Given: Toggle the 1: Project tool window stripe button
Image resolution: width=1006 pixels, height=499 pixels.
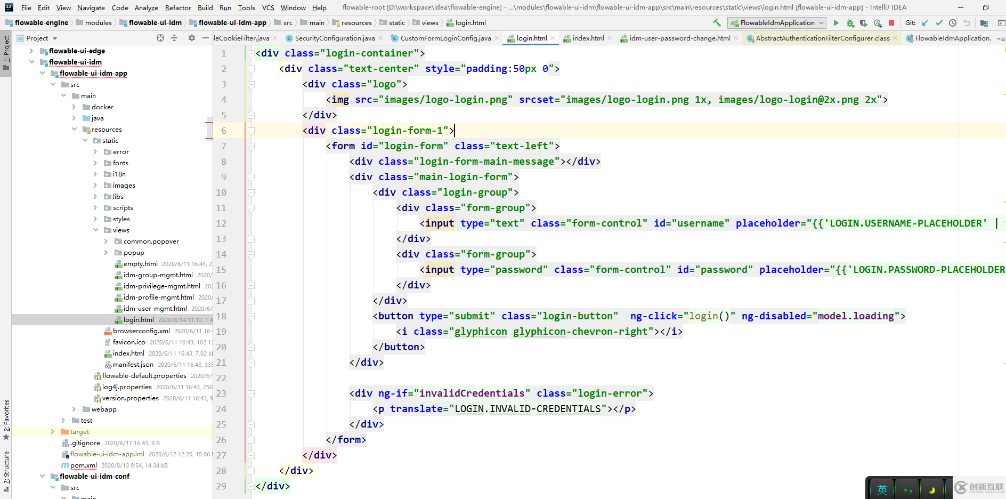Looking at the screenshot, I should pos(6,53).
